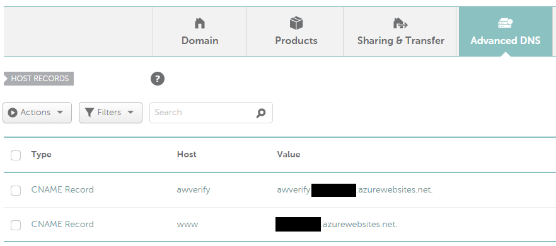Switch to the Domain tab
The height and width of the screenshot is (246, 556).
[x=200, y=31]
